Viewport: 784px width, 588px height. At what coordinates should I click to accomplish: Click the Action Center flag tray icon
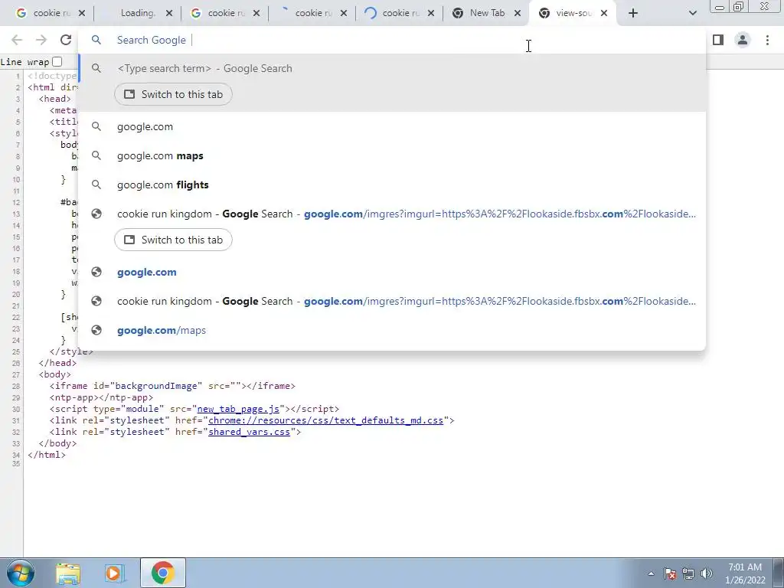coord(670,573)
